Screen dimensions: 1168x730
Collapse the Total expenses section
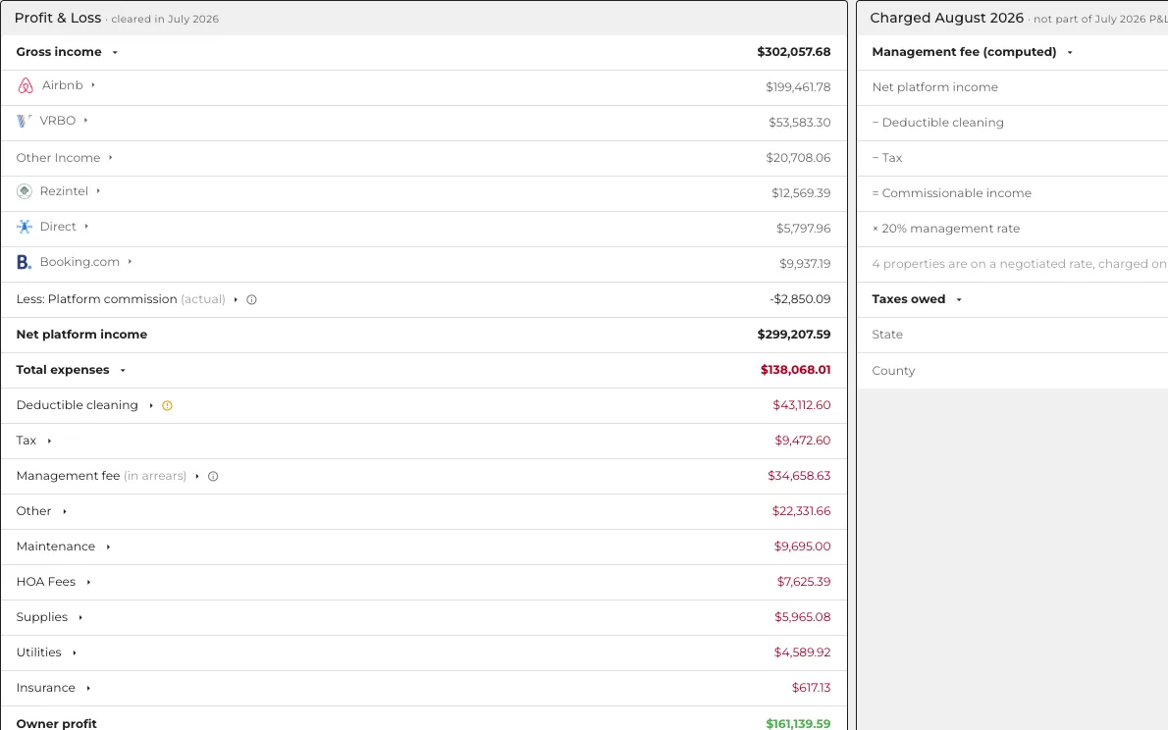click(123, 370)
